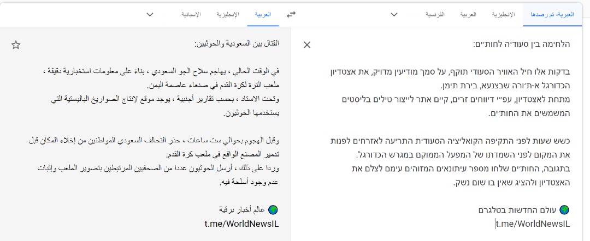Viewport: 590px width, 241px height.
Task: Choose Arabic as source language
Action: point(468,15)
